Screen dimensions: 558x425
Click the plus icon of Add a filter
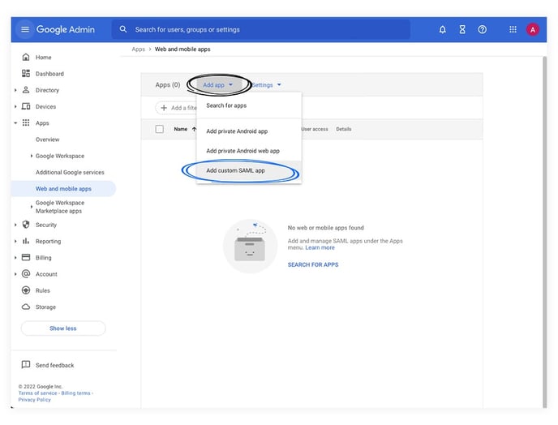click(x=164, y=108)
